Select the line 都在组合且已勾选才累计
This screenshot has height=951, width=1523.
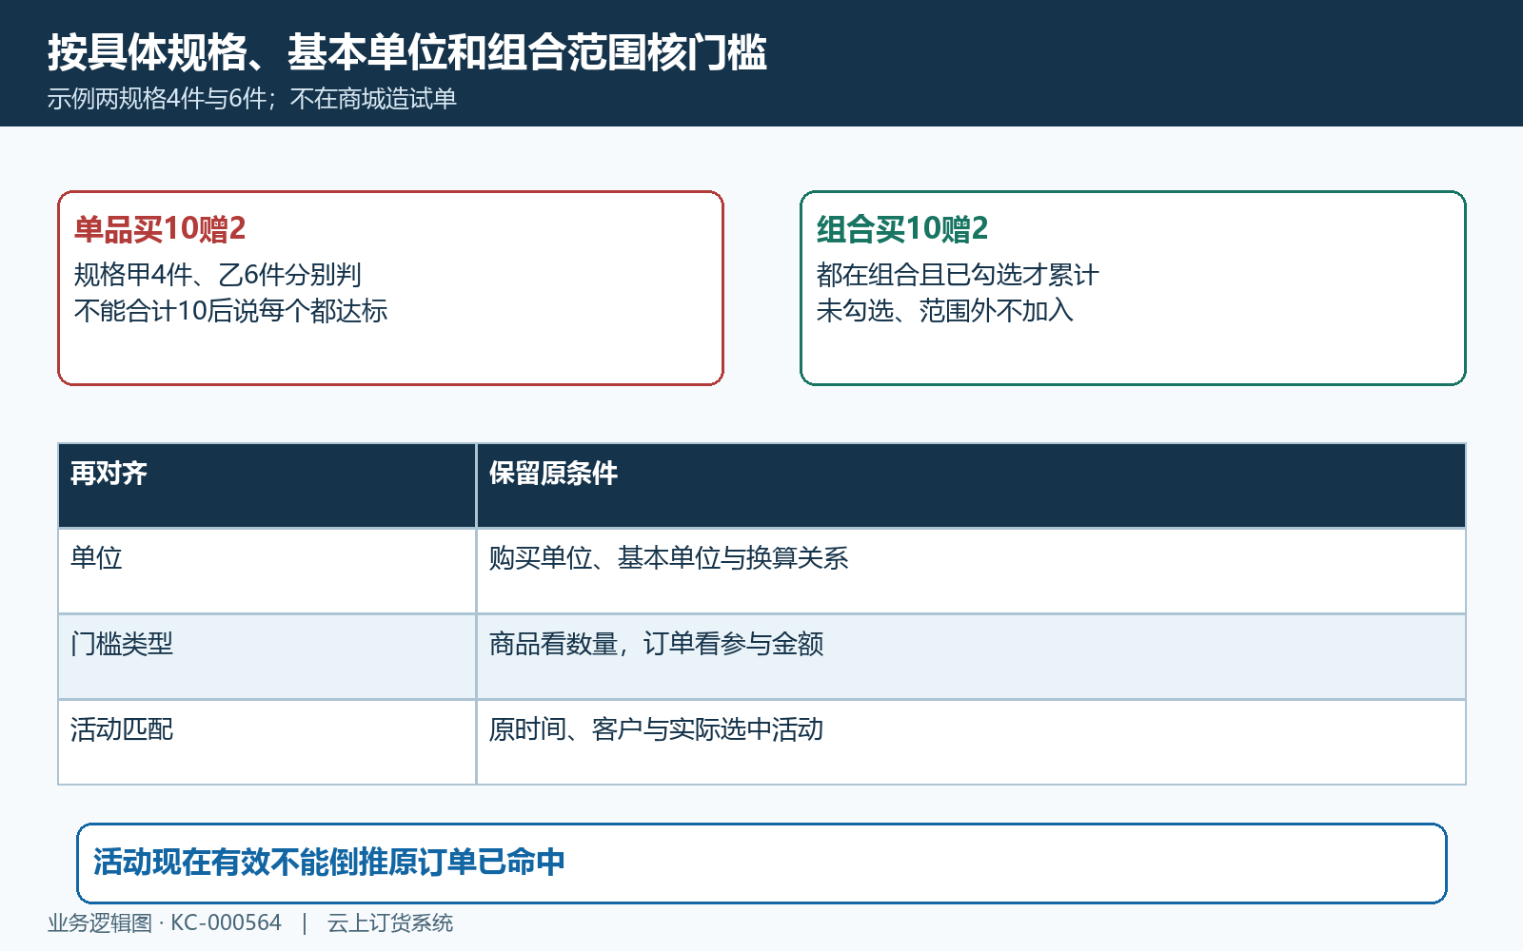pos(958,275)
